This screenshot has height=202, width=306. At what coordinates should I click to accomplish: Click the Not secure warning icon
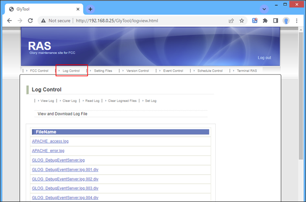click(43, 20)
